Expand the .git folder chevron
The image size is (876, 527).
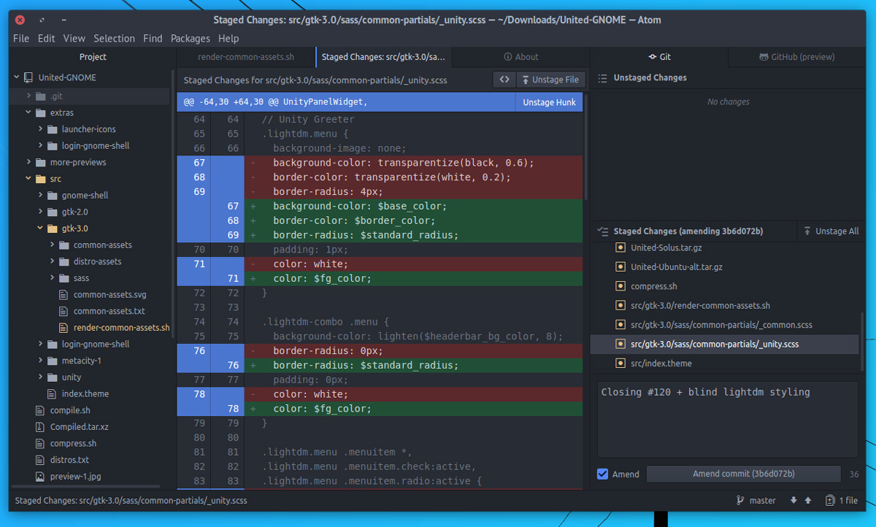[x=28, y=96]
